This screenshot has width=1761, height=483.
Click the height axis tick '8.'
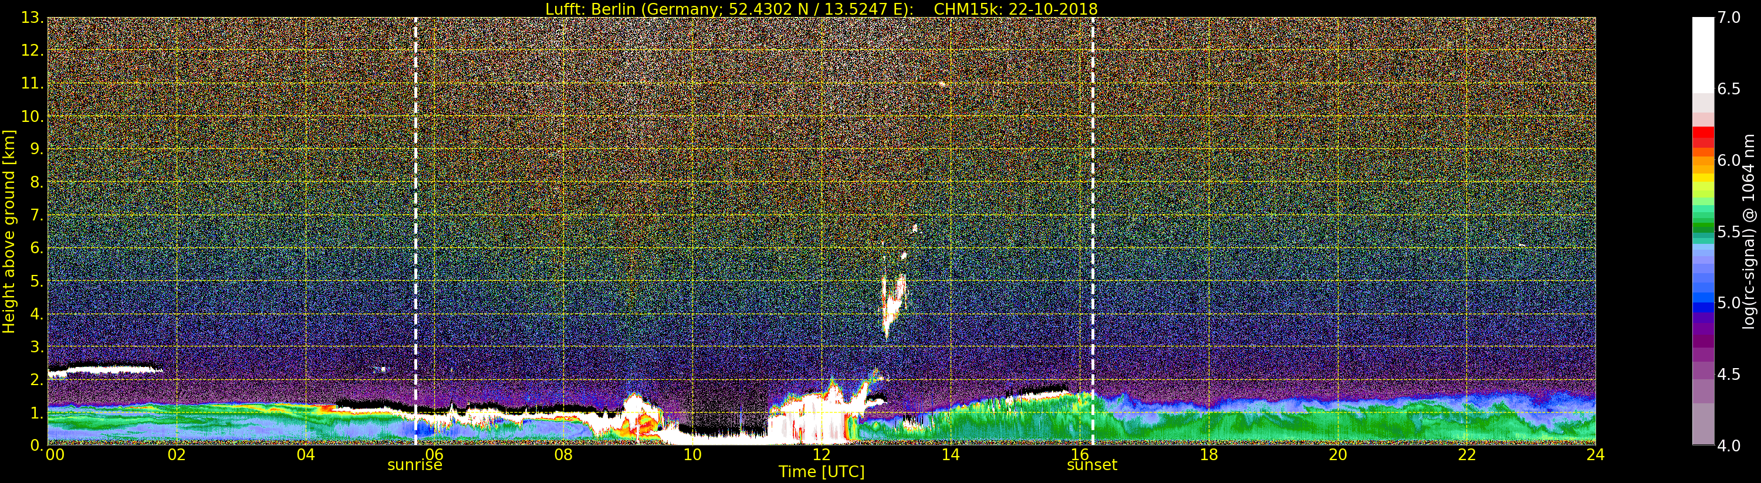36,182
